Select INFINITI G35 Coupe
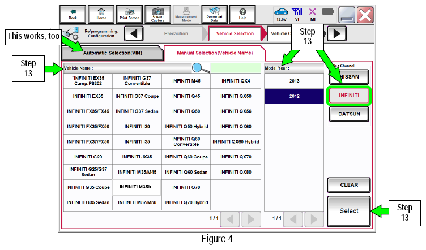Screen dimensions: 426x250 pyautogui.click(x=88, y=187)
